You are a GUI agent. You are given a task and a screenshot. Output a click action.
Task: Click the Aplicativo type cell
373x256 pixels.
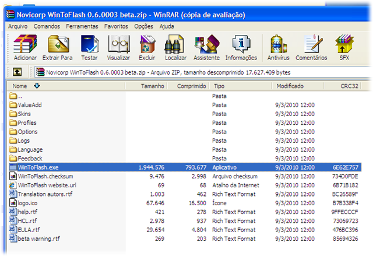pyautogui.click(x=224, y=167)
